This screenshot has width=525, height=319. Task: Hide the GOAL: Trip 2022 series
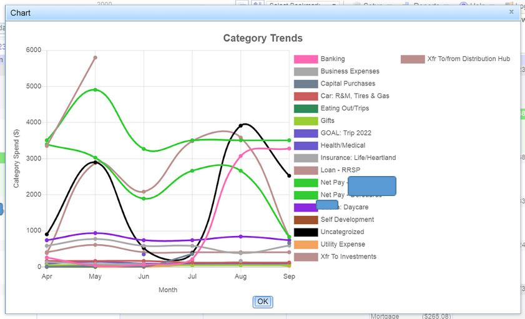pos(306,133)
